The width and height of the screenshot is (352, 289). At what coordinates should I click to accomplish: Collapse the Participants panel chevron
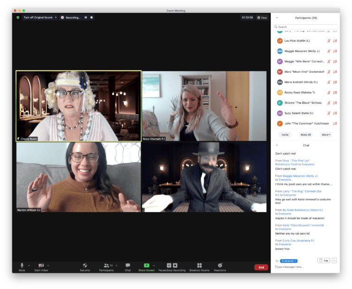click(277, 18)
